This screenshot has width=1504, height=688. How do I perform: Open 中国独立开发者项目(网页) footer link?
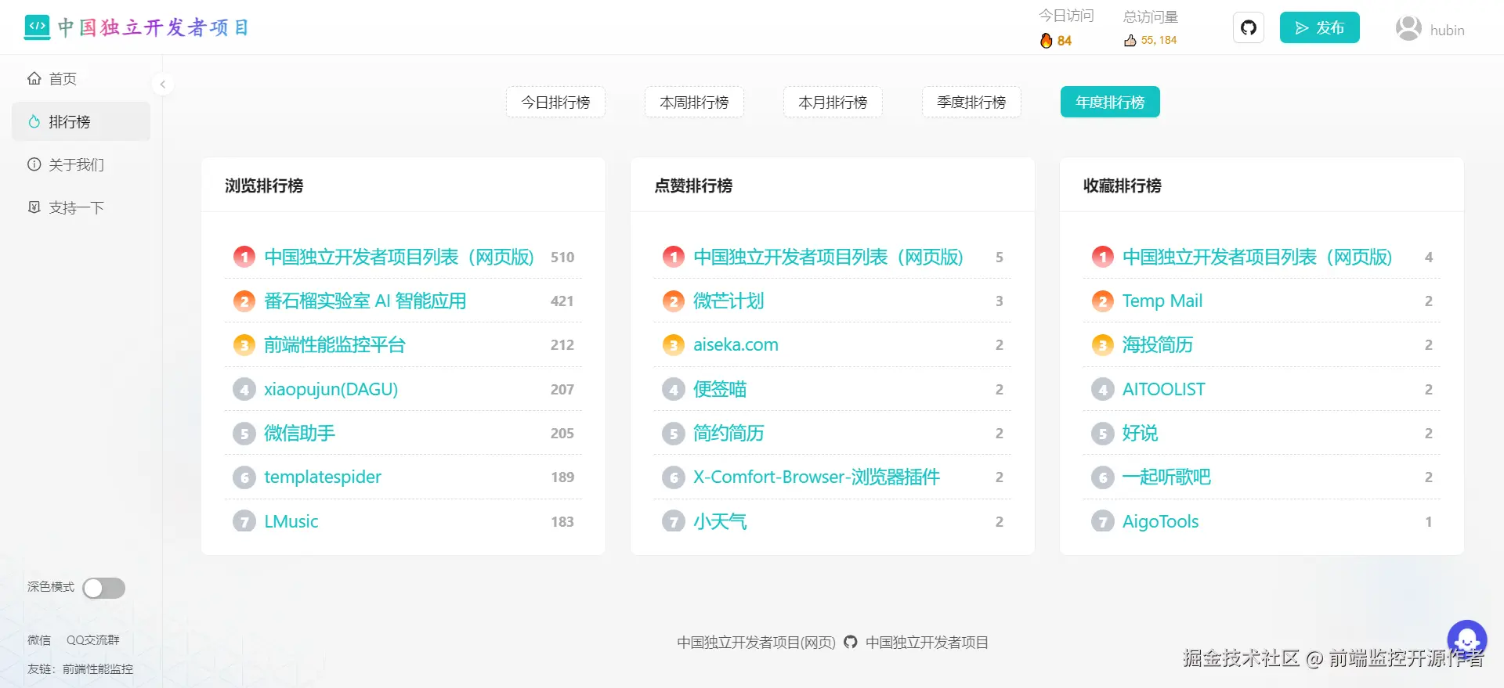coord(757,643)
